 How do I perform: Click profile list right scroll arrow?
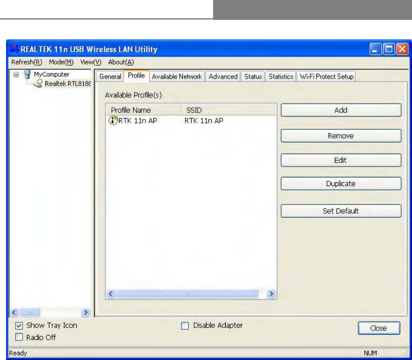pyautogui.click(x=271, y=294)
